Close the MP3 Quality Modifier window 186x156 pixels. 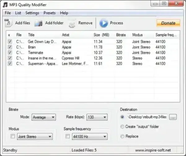tap(176, 3)
